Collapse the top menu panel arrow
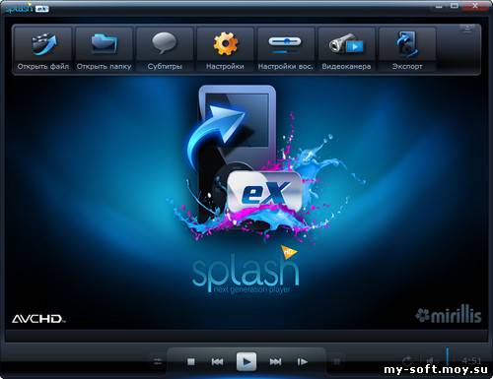The image size is (493, 379). tap(467, 29)
